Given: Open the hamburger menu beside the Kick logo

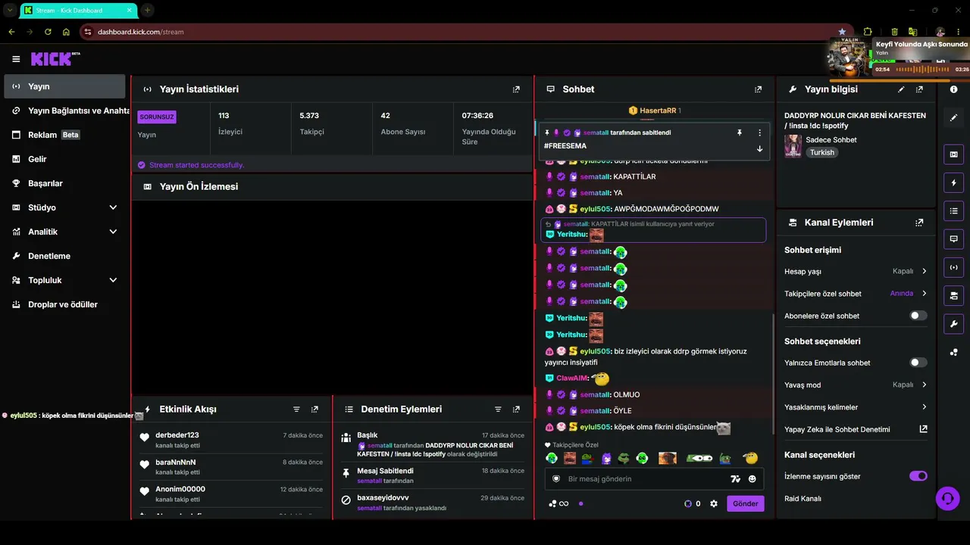Looking at the screenshot, I should [x=16, y=59].
